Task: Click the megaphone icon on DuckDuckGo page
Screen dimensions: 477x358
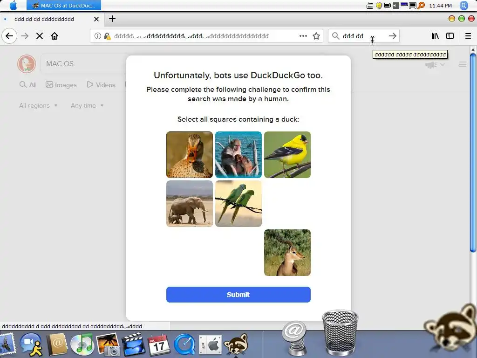Action: pos(431,65)
